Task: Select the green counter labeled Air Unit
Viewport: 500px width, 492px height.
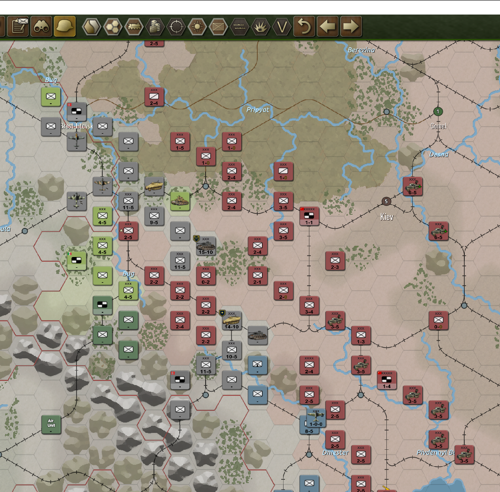Action: [51, 424]
